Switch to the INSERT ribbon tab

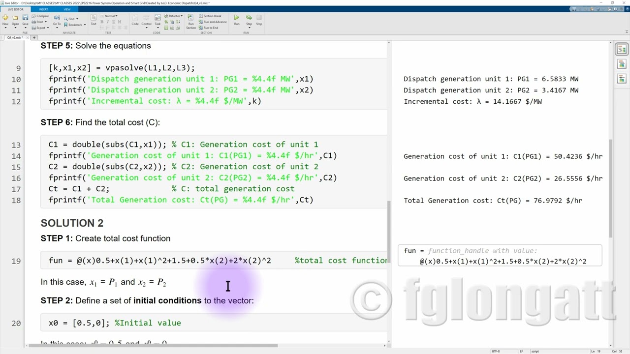tap(43, 9)
